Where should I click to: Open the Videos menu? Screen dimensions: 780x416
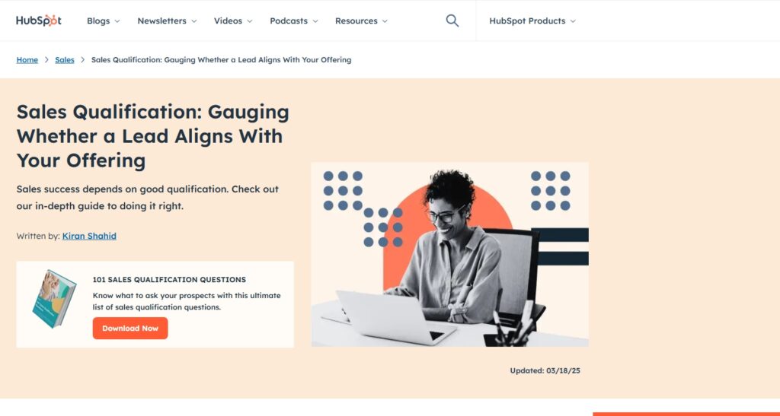(233, 21)
